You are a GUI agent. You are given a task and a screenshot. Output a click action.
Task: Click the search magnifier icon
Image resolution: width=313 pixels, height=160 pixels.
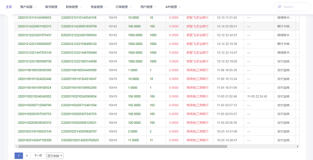(x=279, y=7)
